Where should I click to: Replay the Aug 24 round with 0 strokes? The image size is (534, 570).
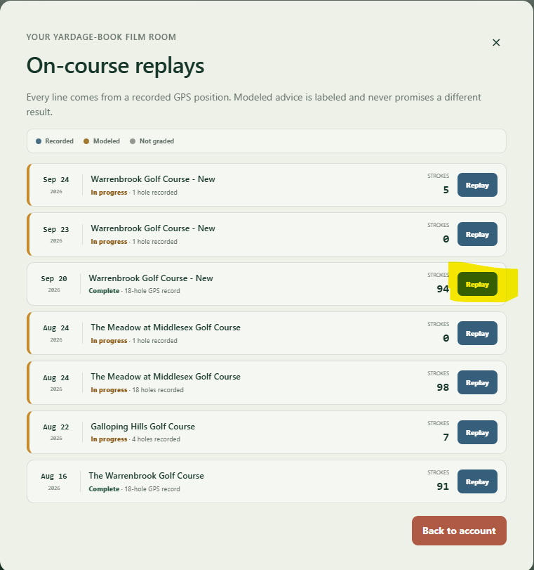tap(477, 333)
